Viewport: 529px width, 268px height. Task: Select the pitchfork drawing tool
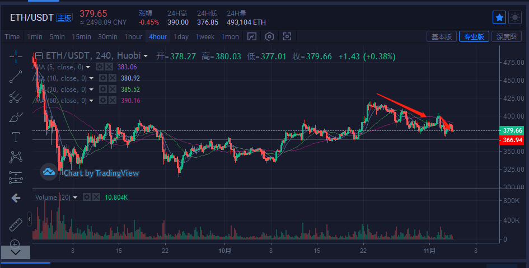16,97
